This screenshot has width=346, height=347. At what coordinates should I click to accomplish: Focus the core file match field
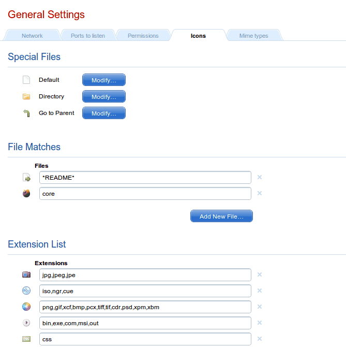coord(145,194)
